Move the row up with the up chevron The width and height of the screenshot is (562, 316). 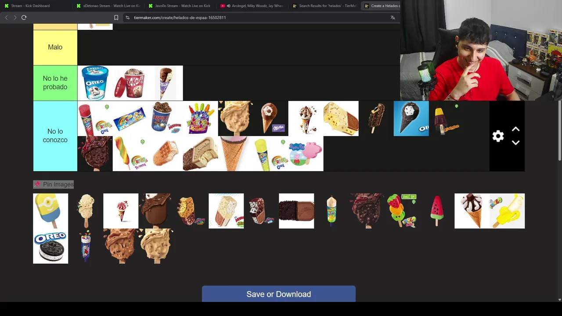click(x=516, y=129)
